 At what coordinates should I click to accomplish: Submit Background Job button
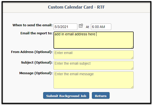click(66, 95)
